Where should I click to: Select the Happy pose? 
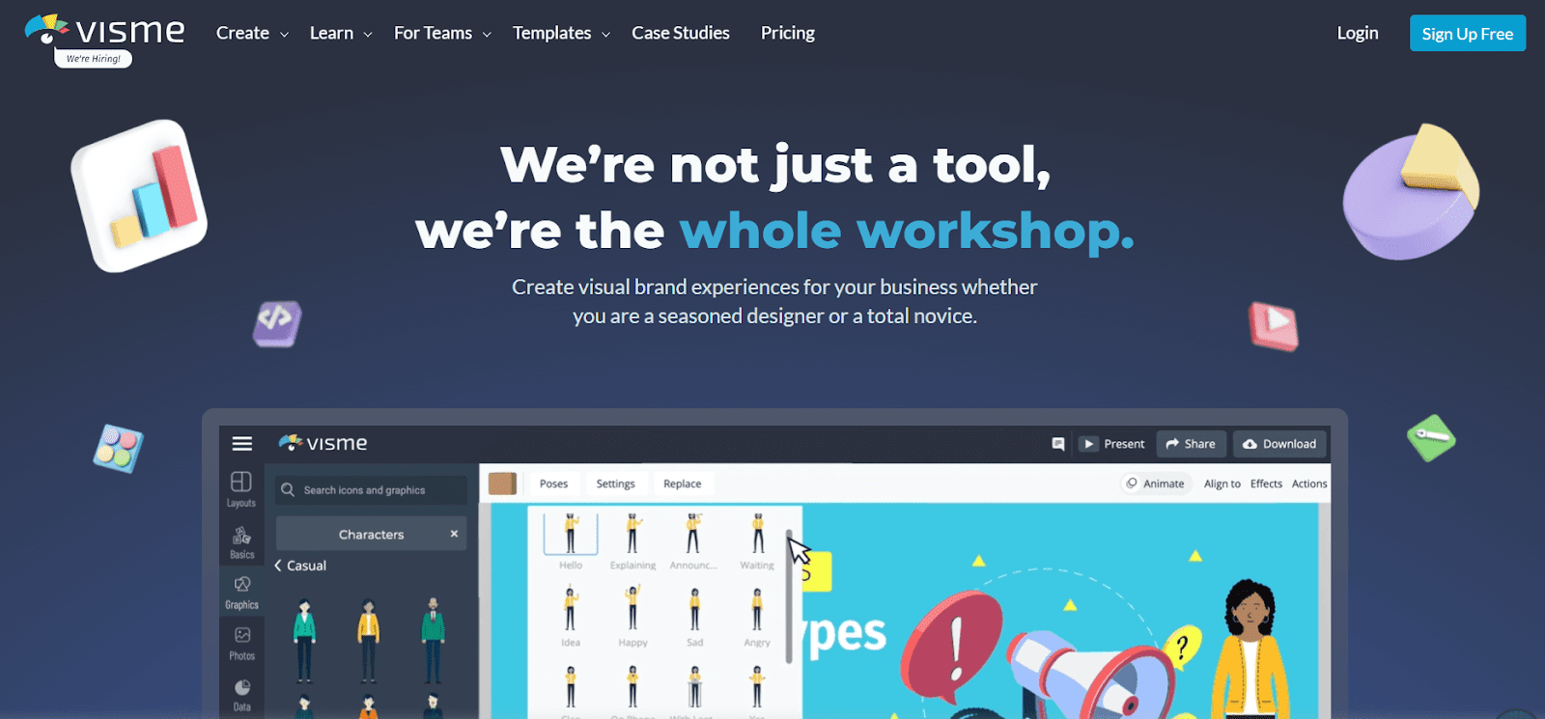pyautogui.click(x=632, y=617)
